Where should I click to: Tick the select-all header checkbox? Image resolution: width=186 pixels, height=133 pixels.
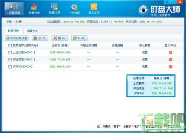(x=10, y=45)
